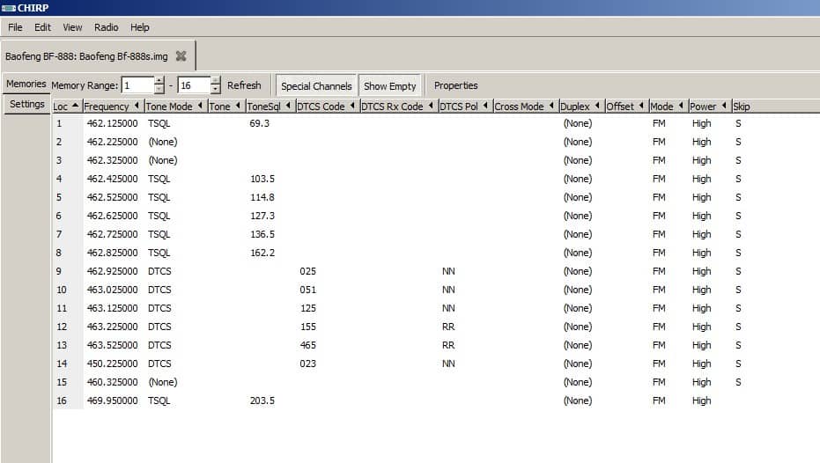Select DTCS code 025
Screen dimensions: 820x463
(308, 271)
